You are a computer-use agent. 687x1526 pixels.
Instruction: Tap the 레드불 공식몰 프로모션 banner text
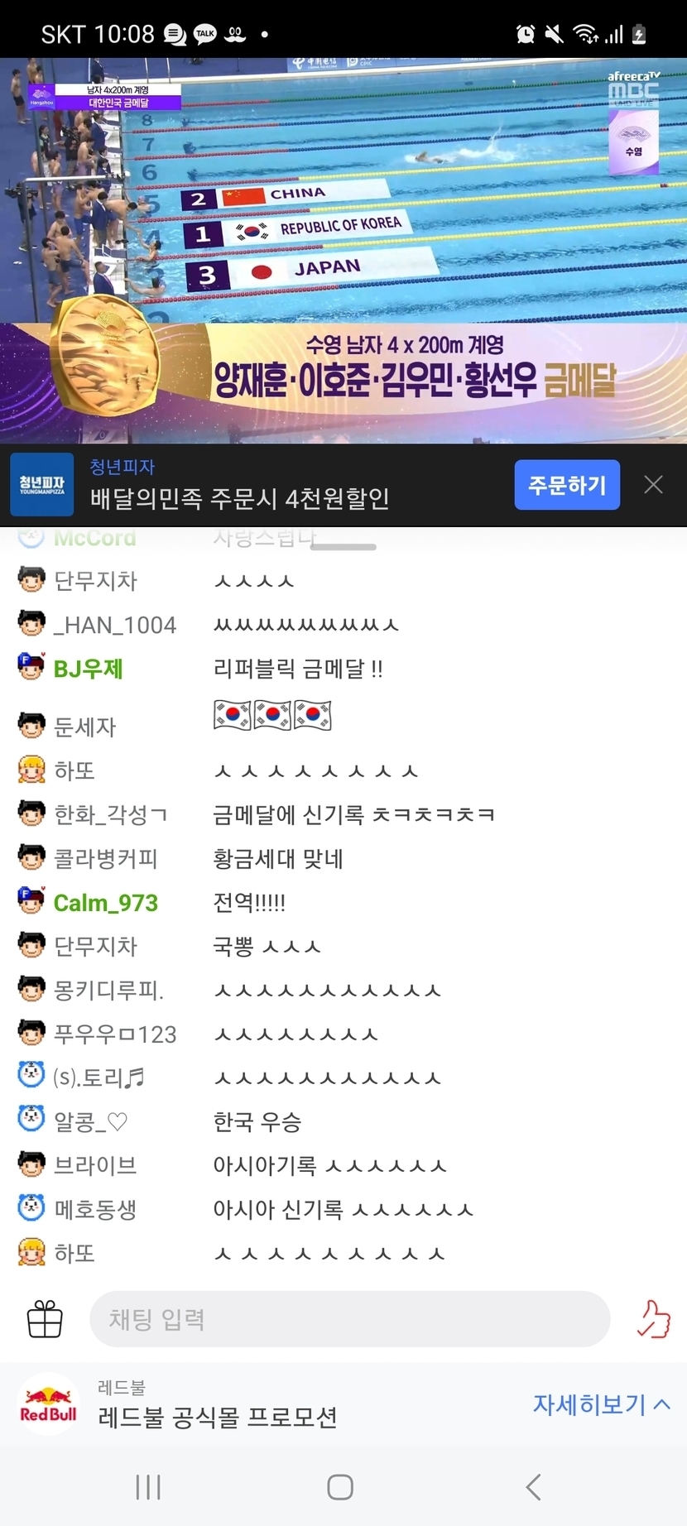coord(218,1418)
